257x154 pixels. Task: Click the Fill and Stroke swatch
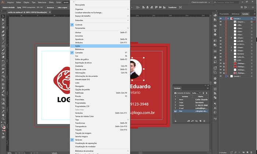(x=3, y=126)
